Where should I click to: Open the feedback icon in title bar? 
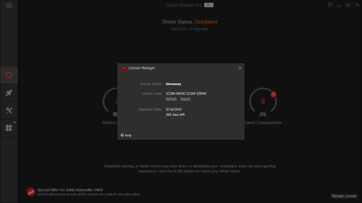(x=330, y=5)
